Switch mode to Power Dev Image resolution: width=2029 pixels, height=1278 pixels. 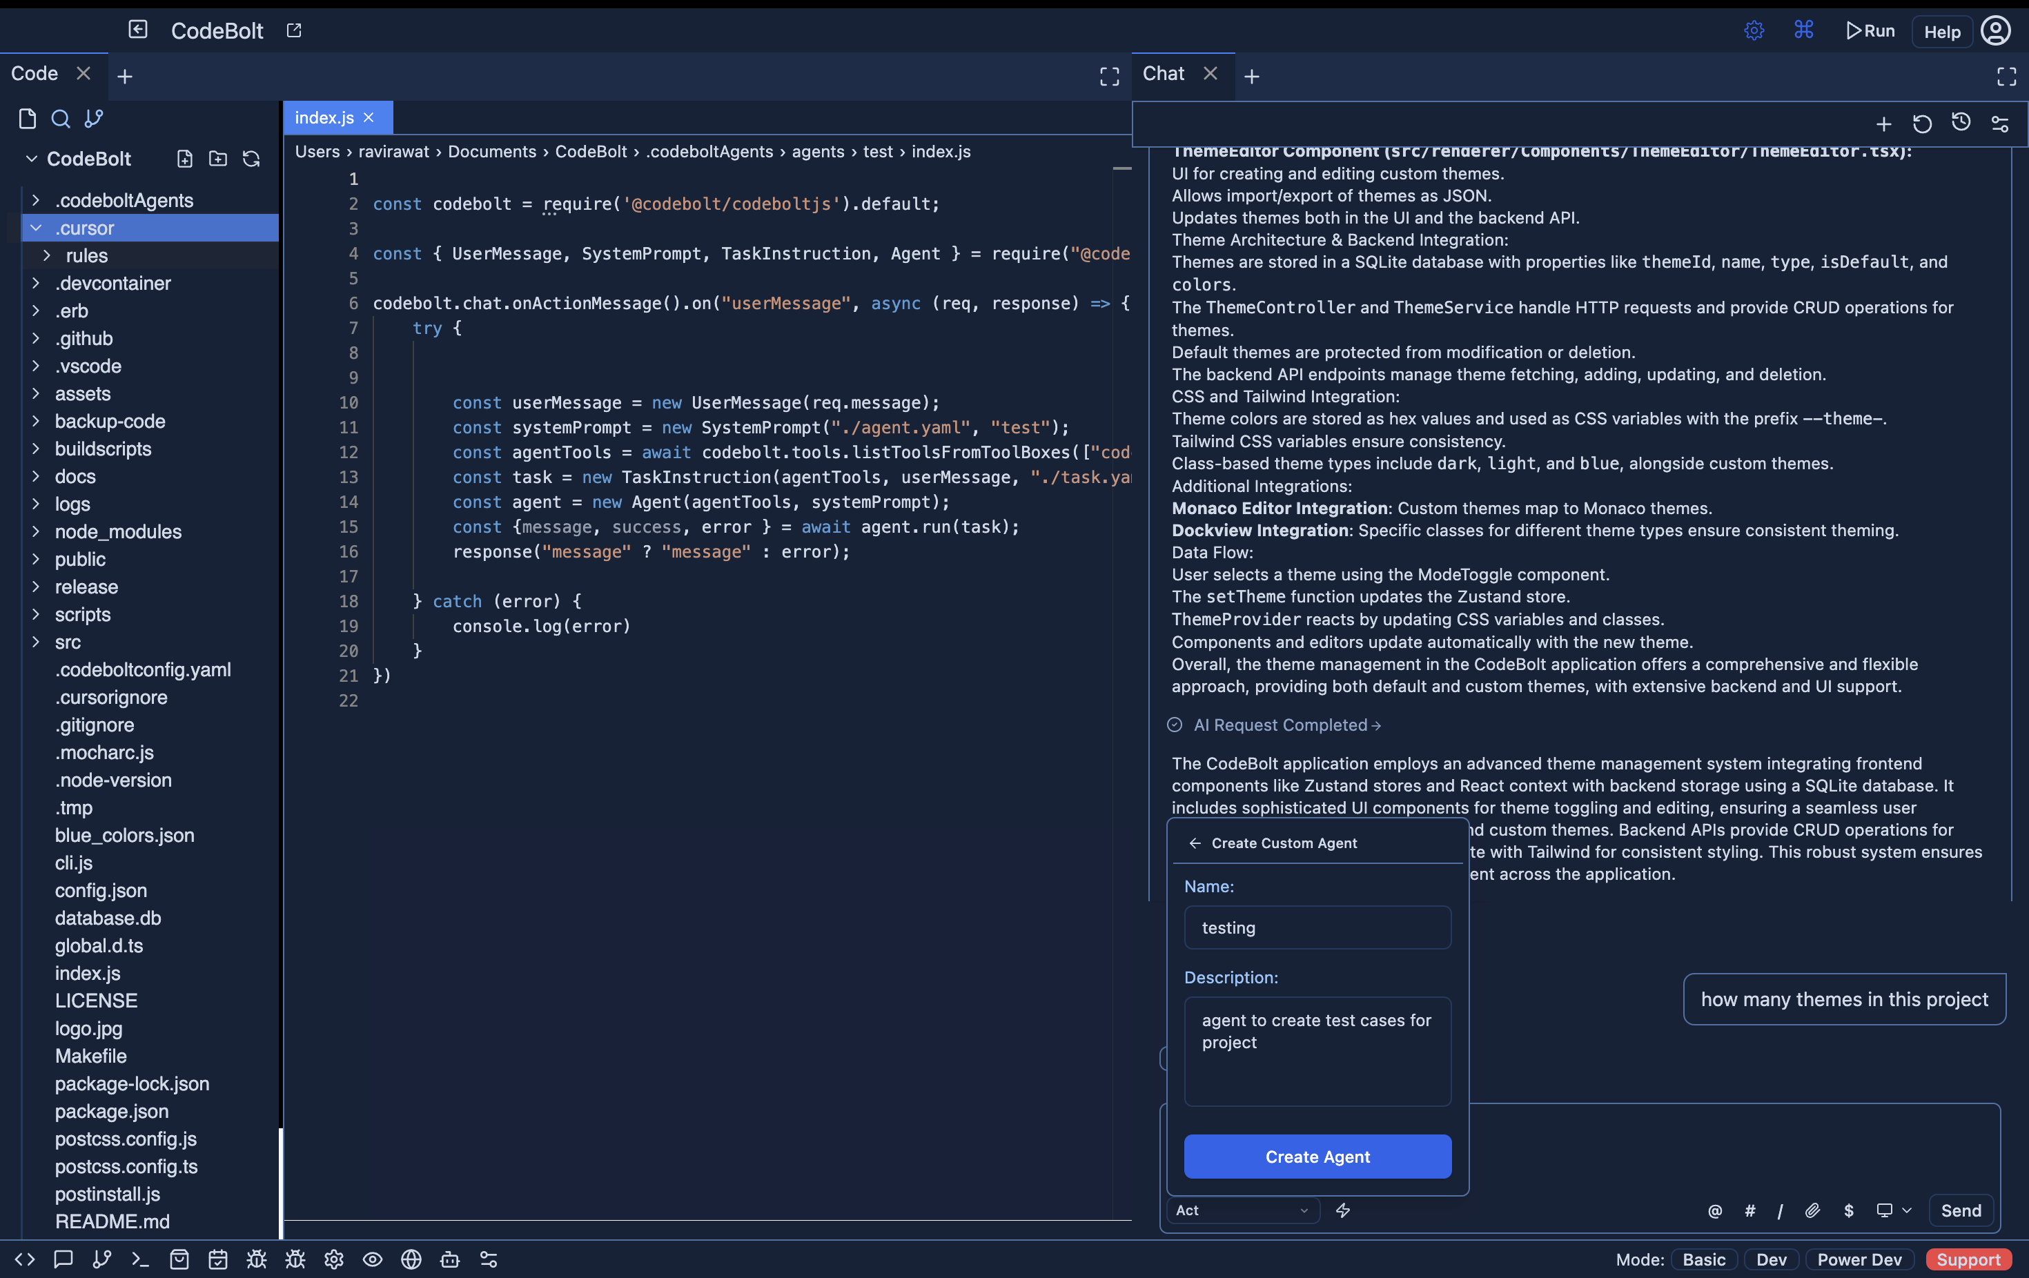point(1859,1259)
